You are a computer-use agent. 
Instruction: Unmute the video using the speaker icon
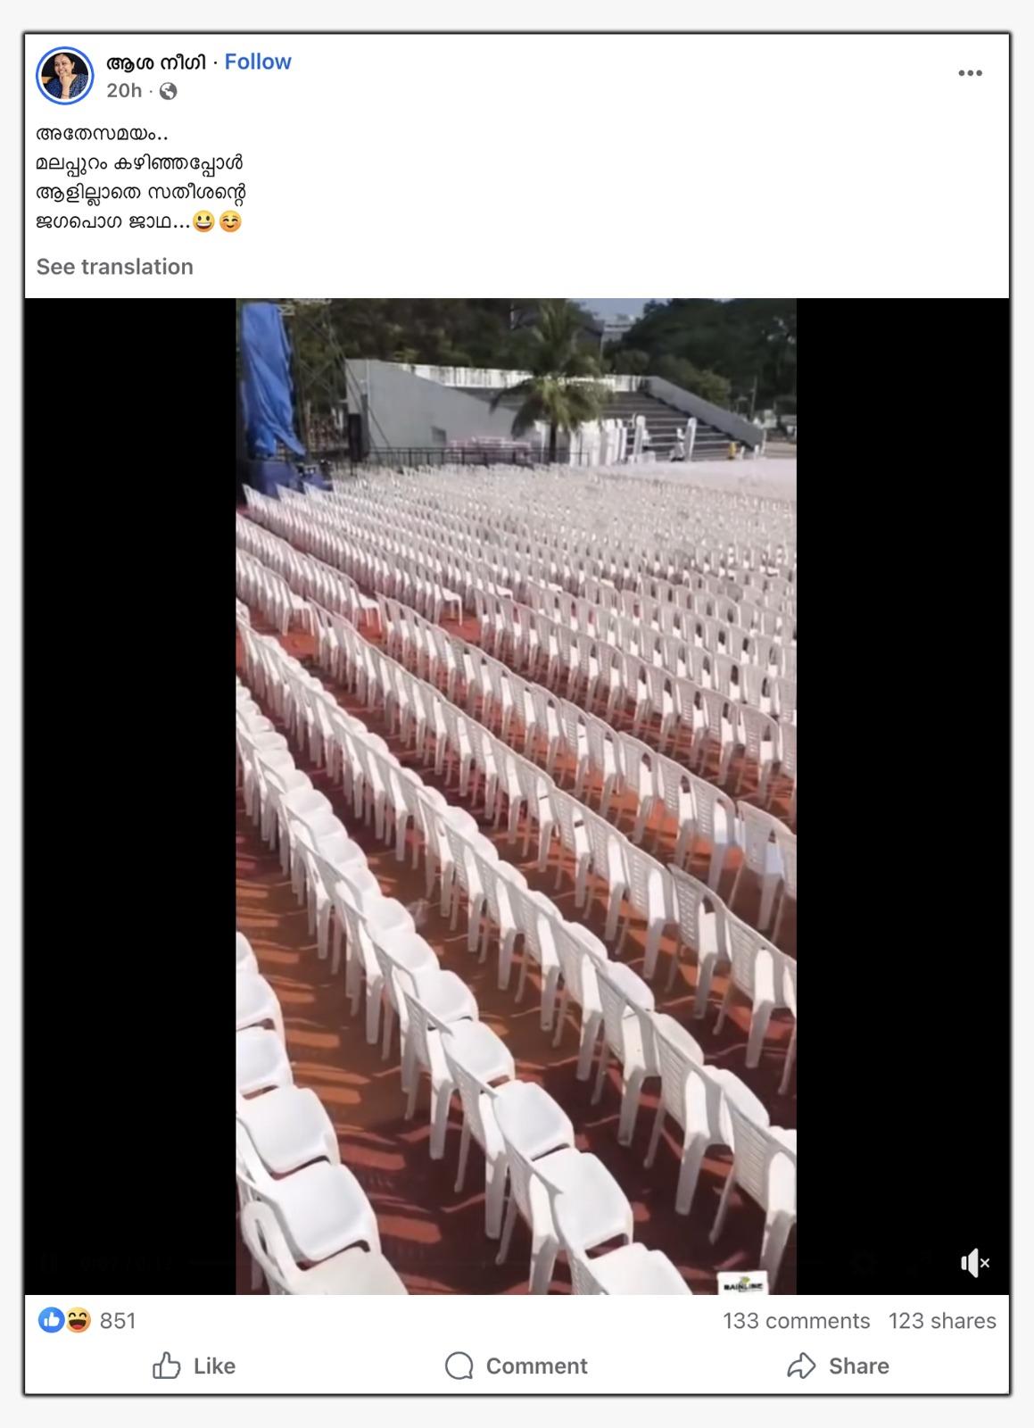975,1262
